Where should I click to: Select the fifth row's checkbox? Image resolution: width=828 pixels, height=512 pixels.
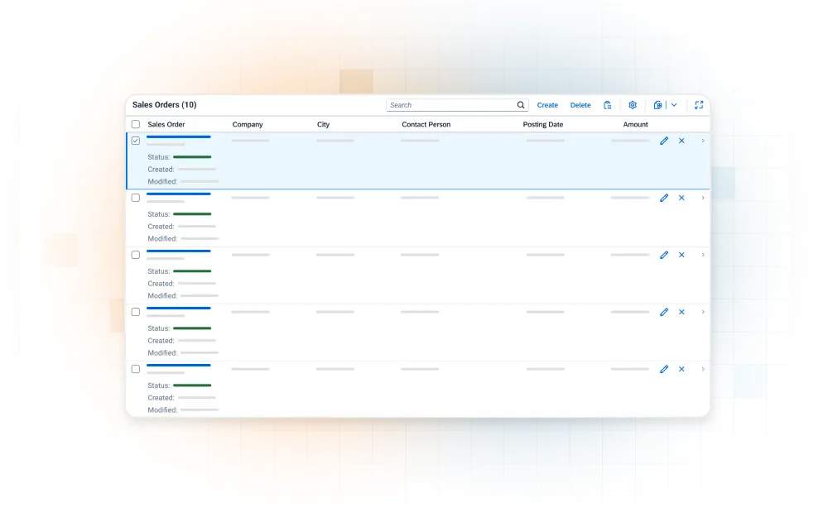(x=136, y=369)
